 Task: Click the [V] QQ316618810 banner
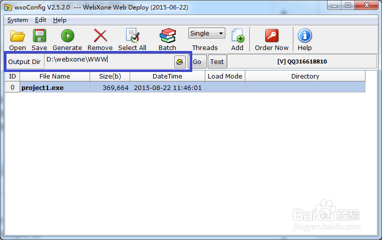[x=302, y=61]
